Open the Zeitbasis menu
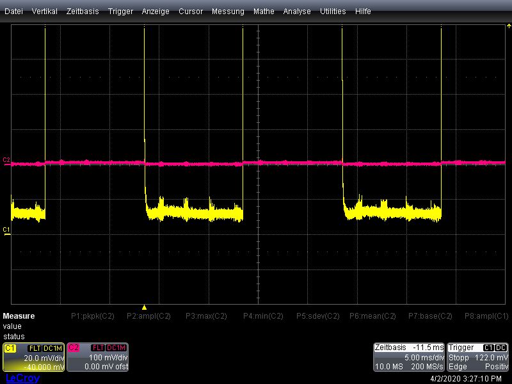512x384 pixels. [x=83, y=12]
